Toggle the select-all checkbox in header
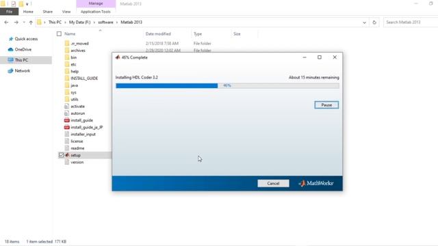438x246 pixels. (x=59, y=33)
